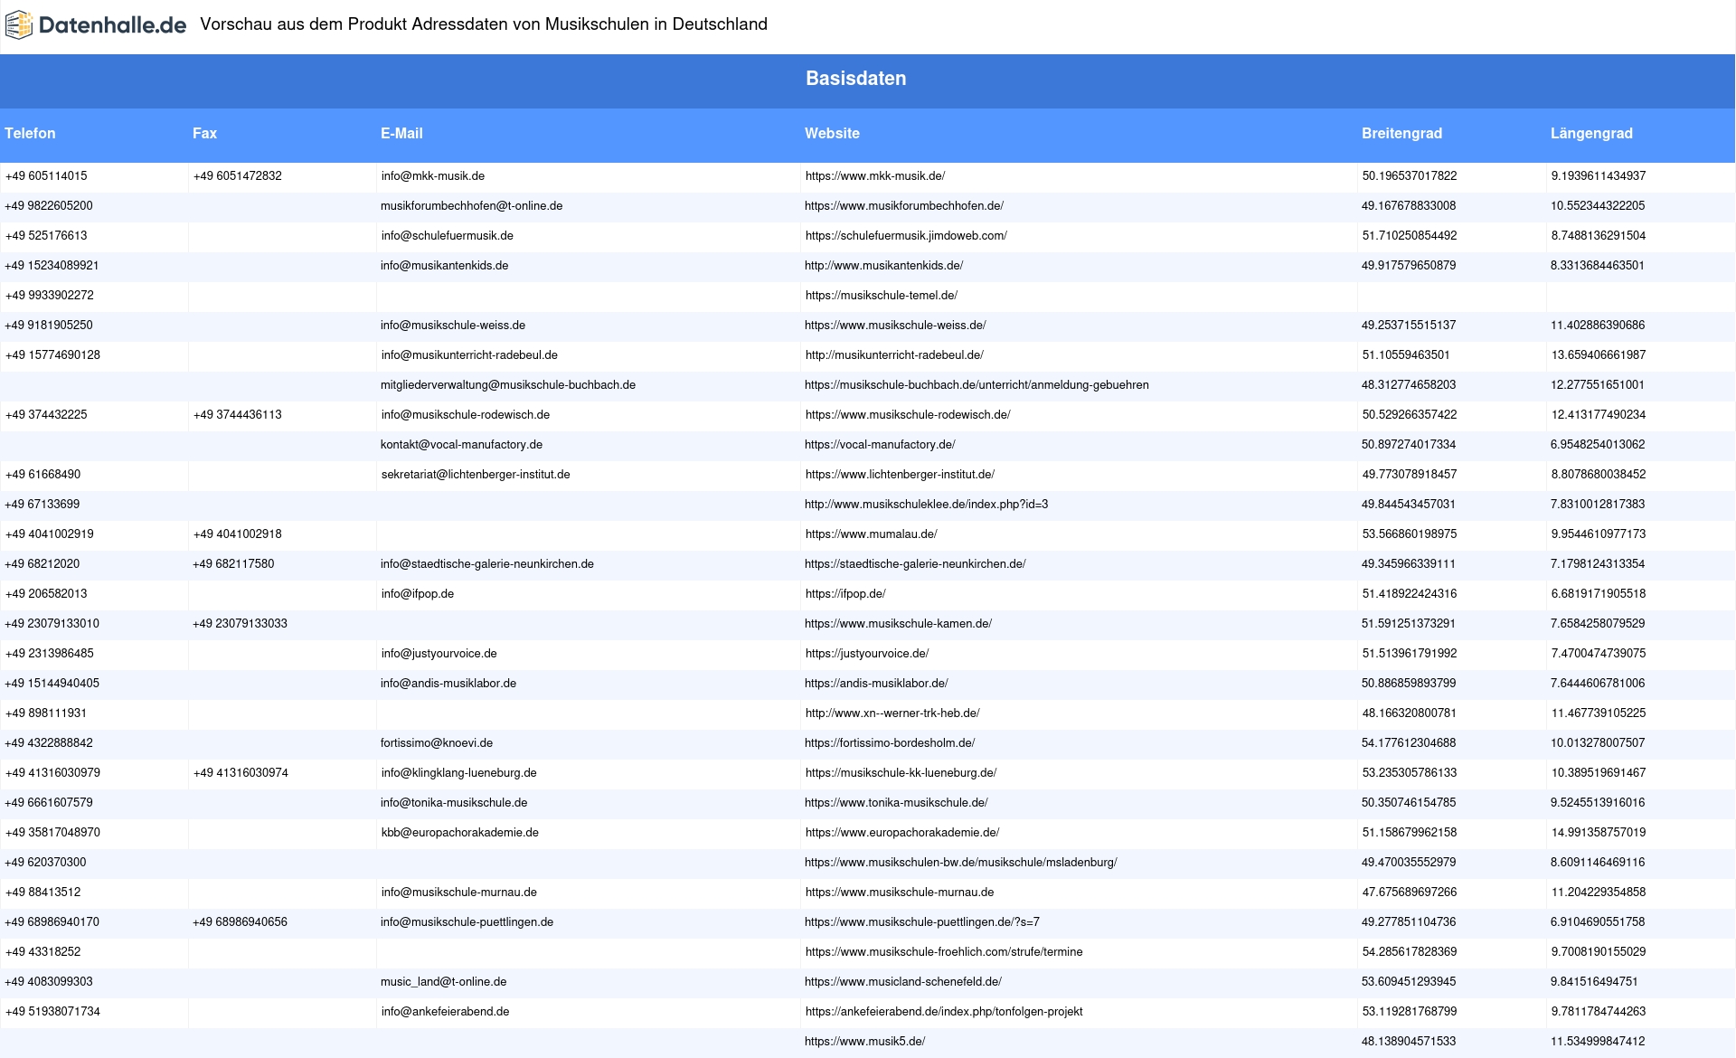The height and width of the screenshot is (1058, 1736).
Task: Open the musikschule-kk-lueneburg.de website link
Action: pos(901,773)
